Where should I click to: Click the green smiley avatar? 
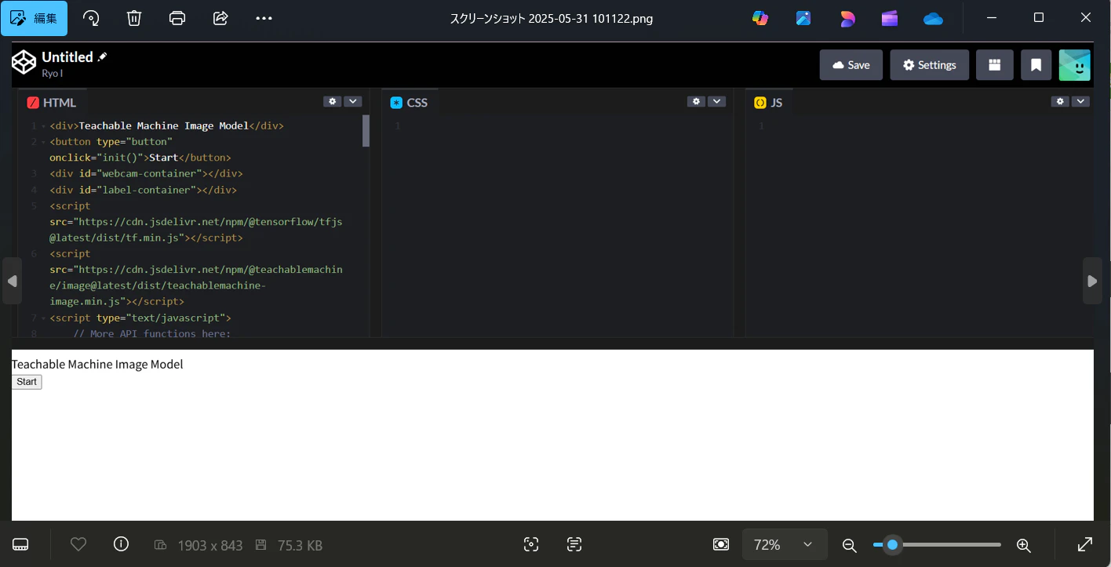point(1074,65)
